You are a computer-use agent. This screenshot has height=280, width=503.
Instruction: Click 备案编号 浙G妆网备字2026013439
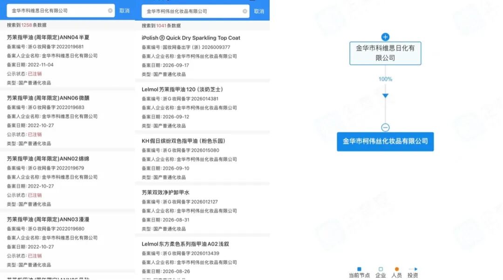(x=180, y=254)
